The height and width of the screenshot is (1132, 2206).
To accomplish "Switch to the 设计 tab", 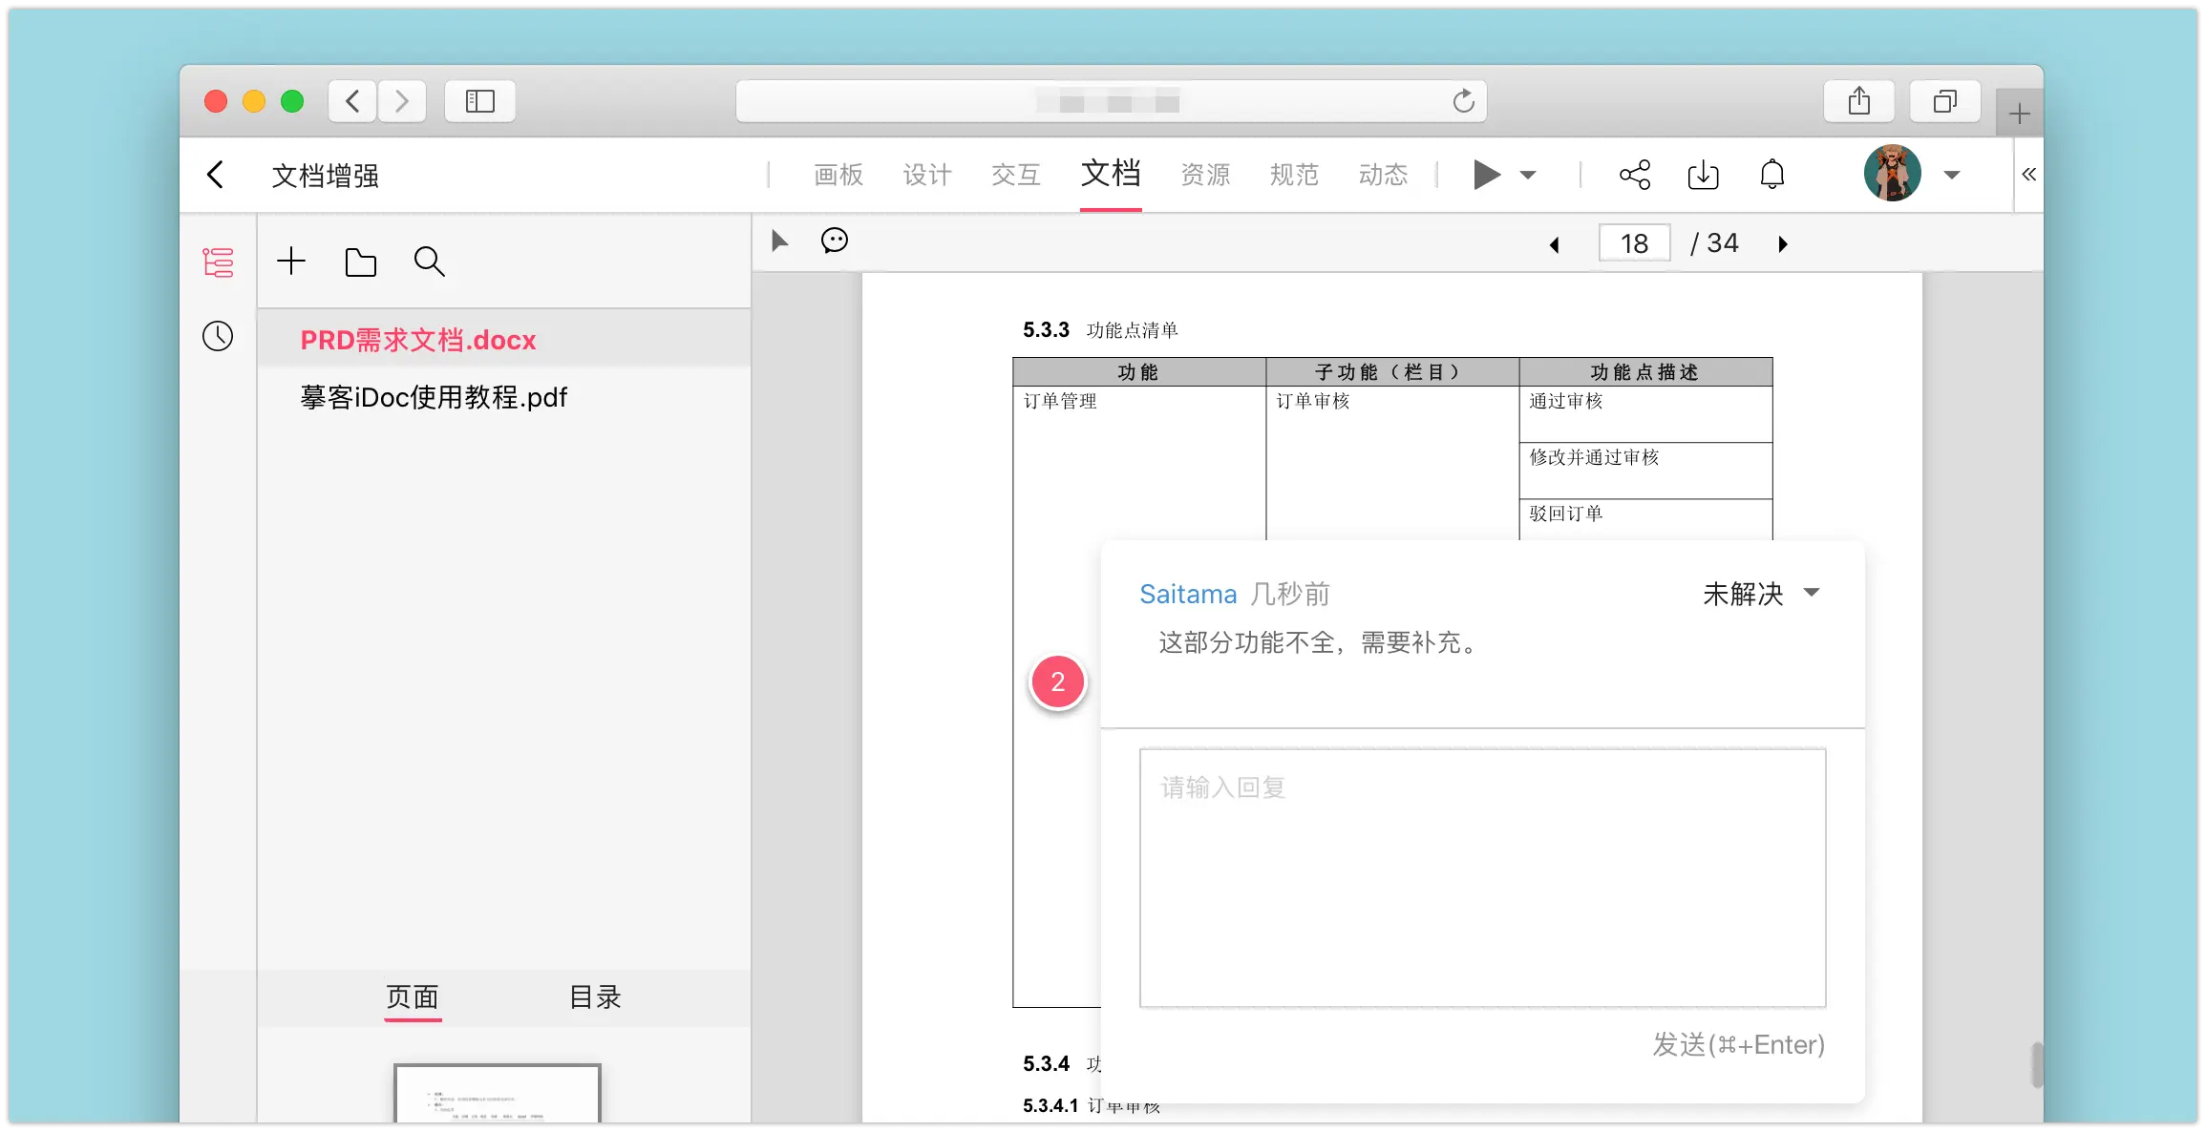I will 927,175.
